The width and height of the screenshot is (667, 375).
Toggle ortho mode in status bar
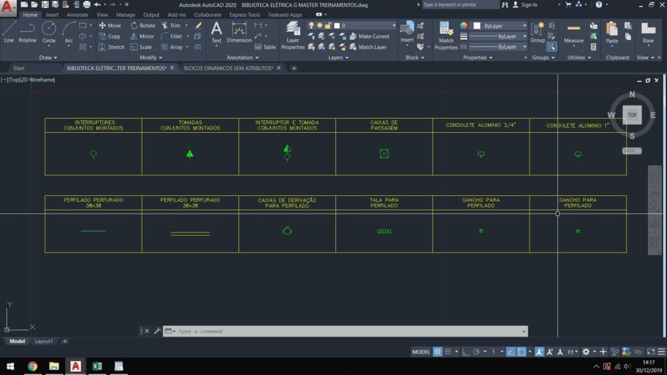tap(466, 352)
